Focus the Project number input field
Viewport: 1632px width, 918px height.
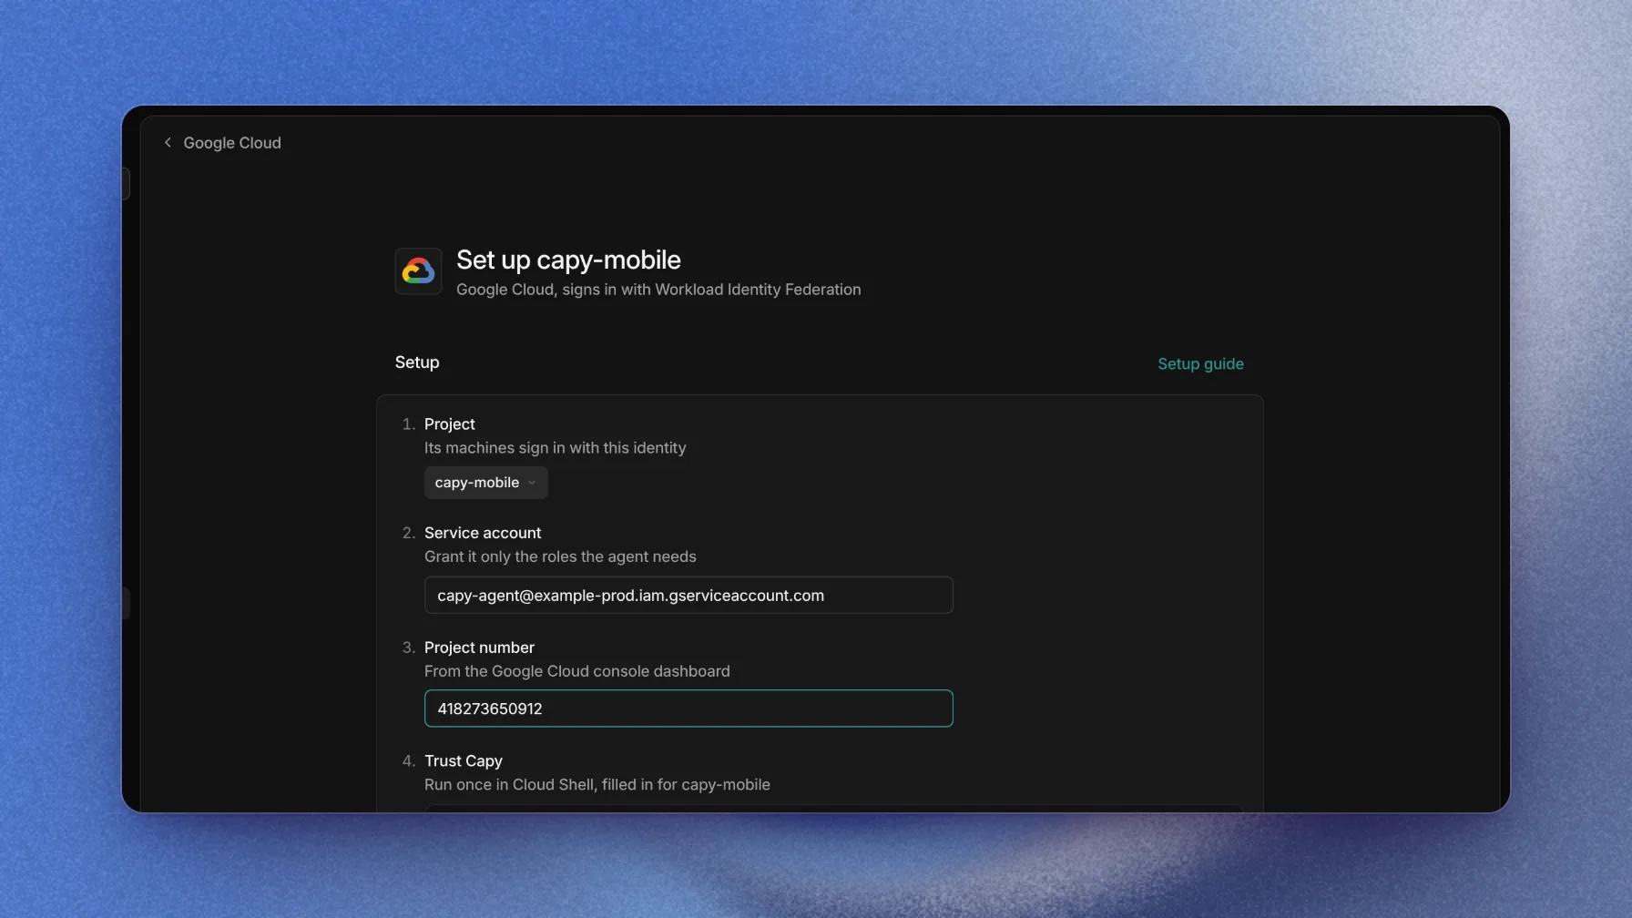pos(688,709)
